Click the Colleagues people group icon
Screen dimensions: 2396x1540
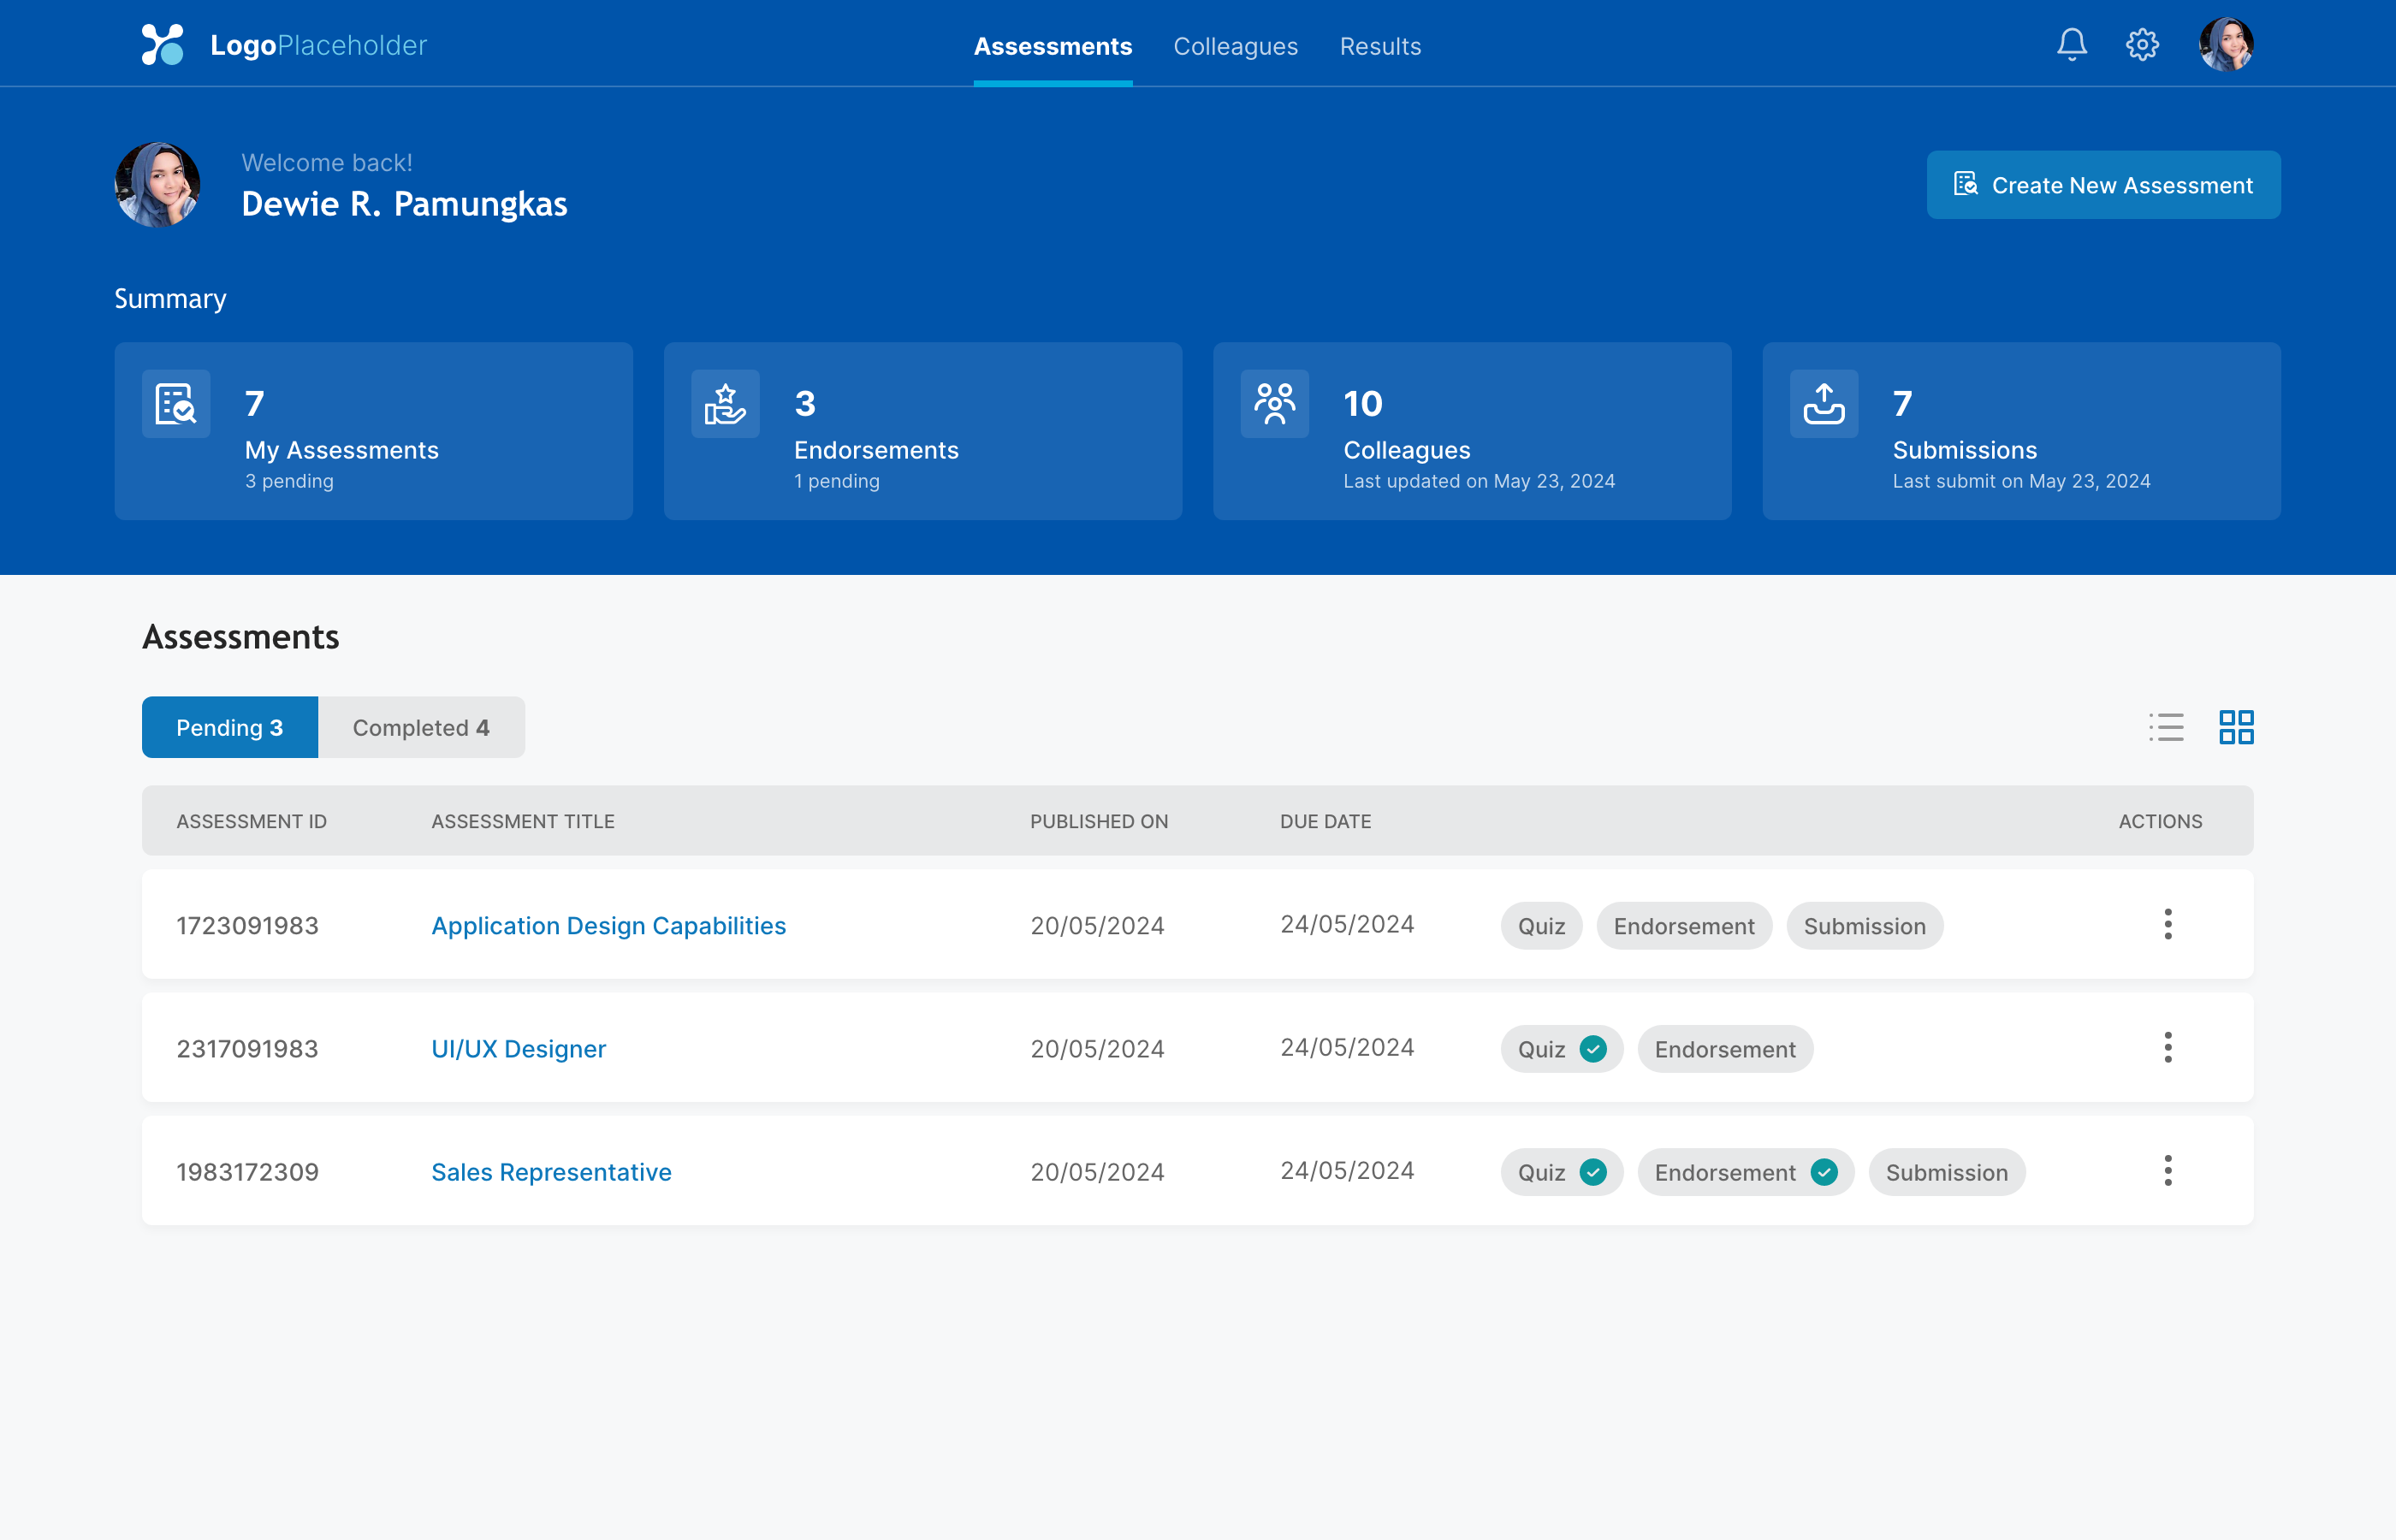tap(1274, 404)
